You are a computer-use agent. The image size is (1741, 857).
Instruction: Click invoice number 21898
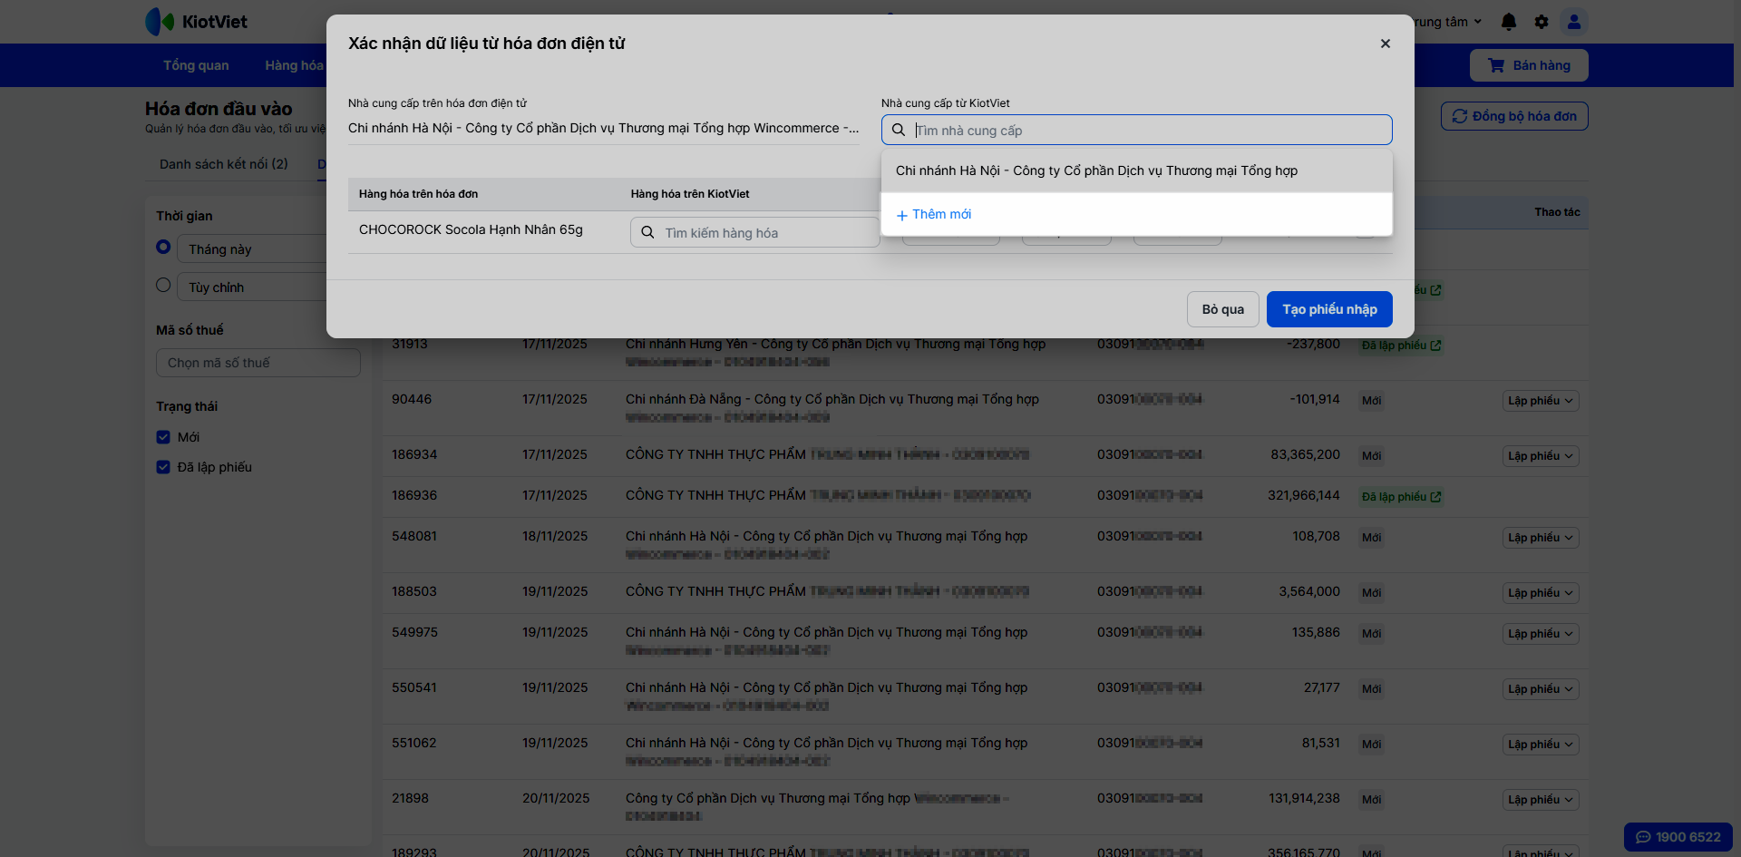pyautogui.click(x=410, y=798)
